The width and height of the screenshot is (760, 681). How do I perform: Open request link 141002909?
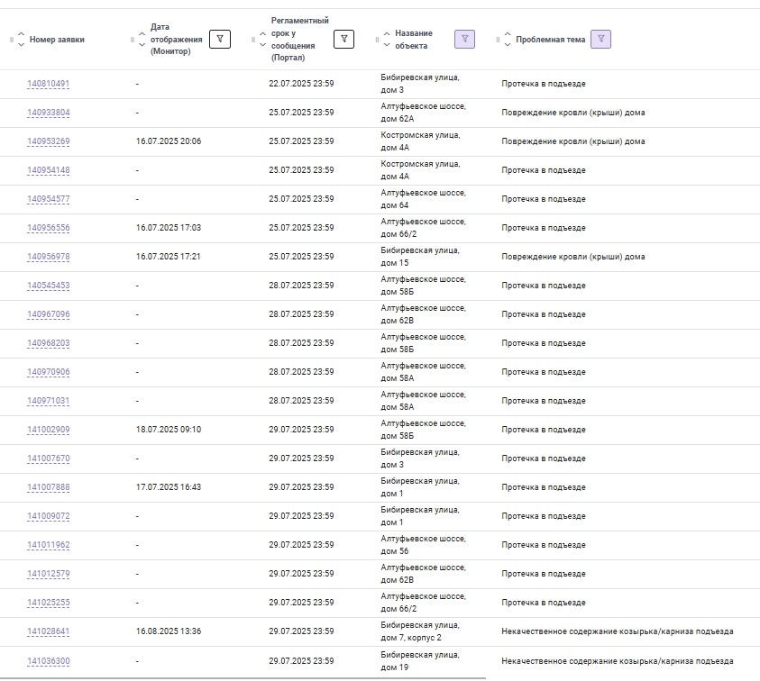coord(49,430)
